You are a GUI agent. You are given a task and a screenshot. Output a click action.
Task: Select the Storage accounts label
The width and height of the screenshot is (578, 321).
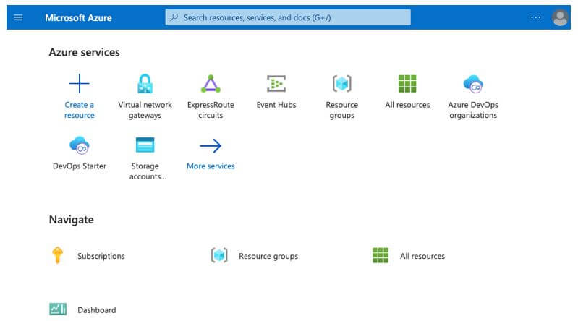[x=147, y=171]
